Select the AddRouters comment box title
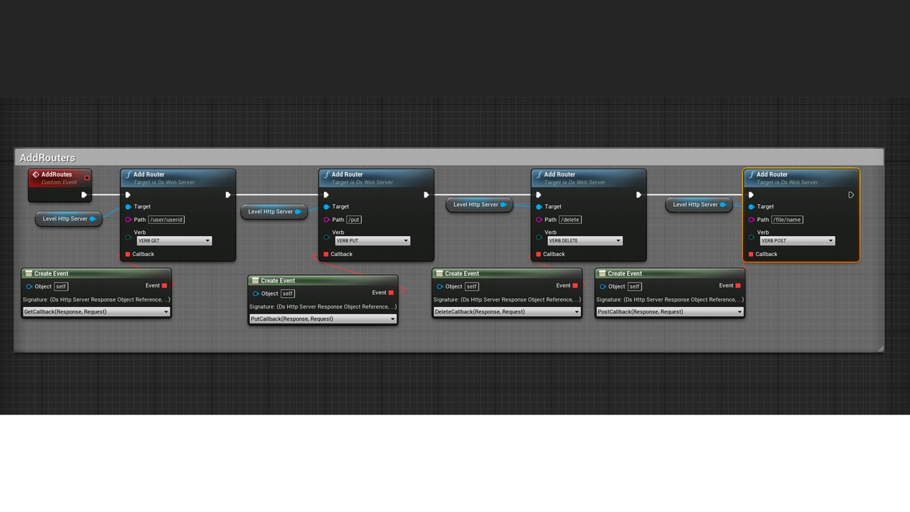The image size is (910, 512). tap(48, 158)
